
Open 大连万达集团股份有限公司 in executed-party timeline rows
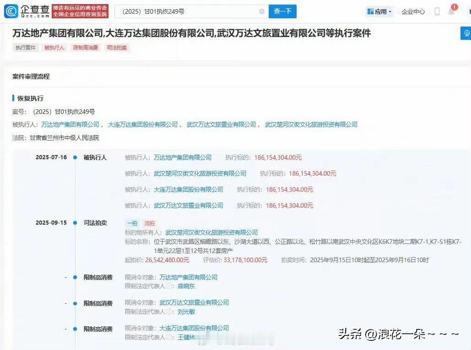coord(188,190)
